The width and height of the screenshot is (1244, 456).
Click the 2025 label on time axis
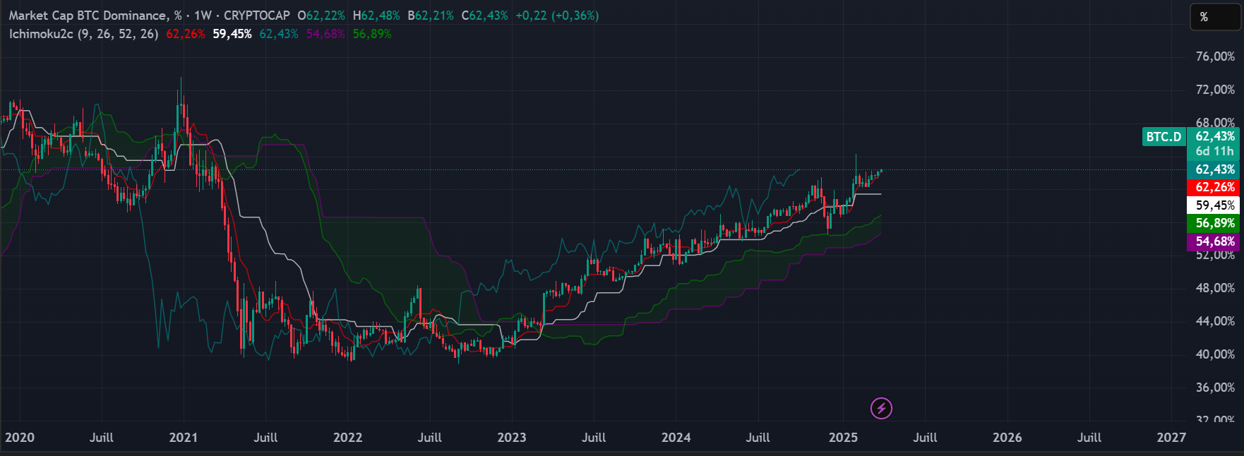click(843, 438)
